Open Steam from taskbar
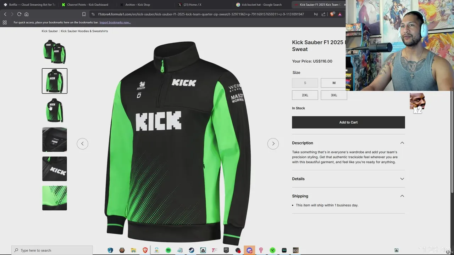Screen dimensions: 454x255 tap(191, 250)
